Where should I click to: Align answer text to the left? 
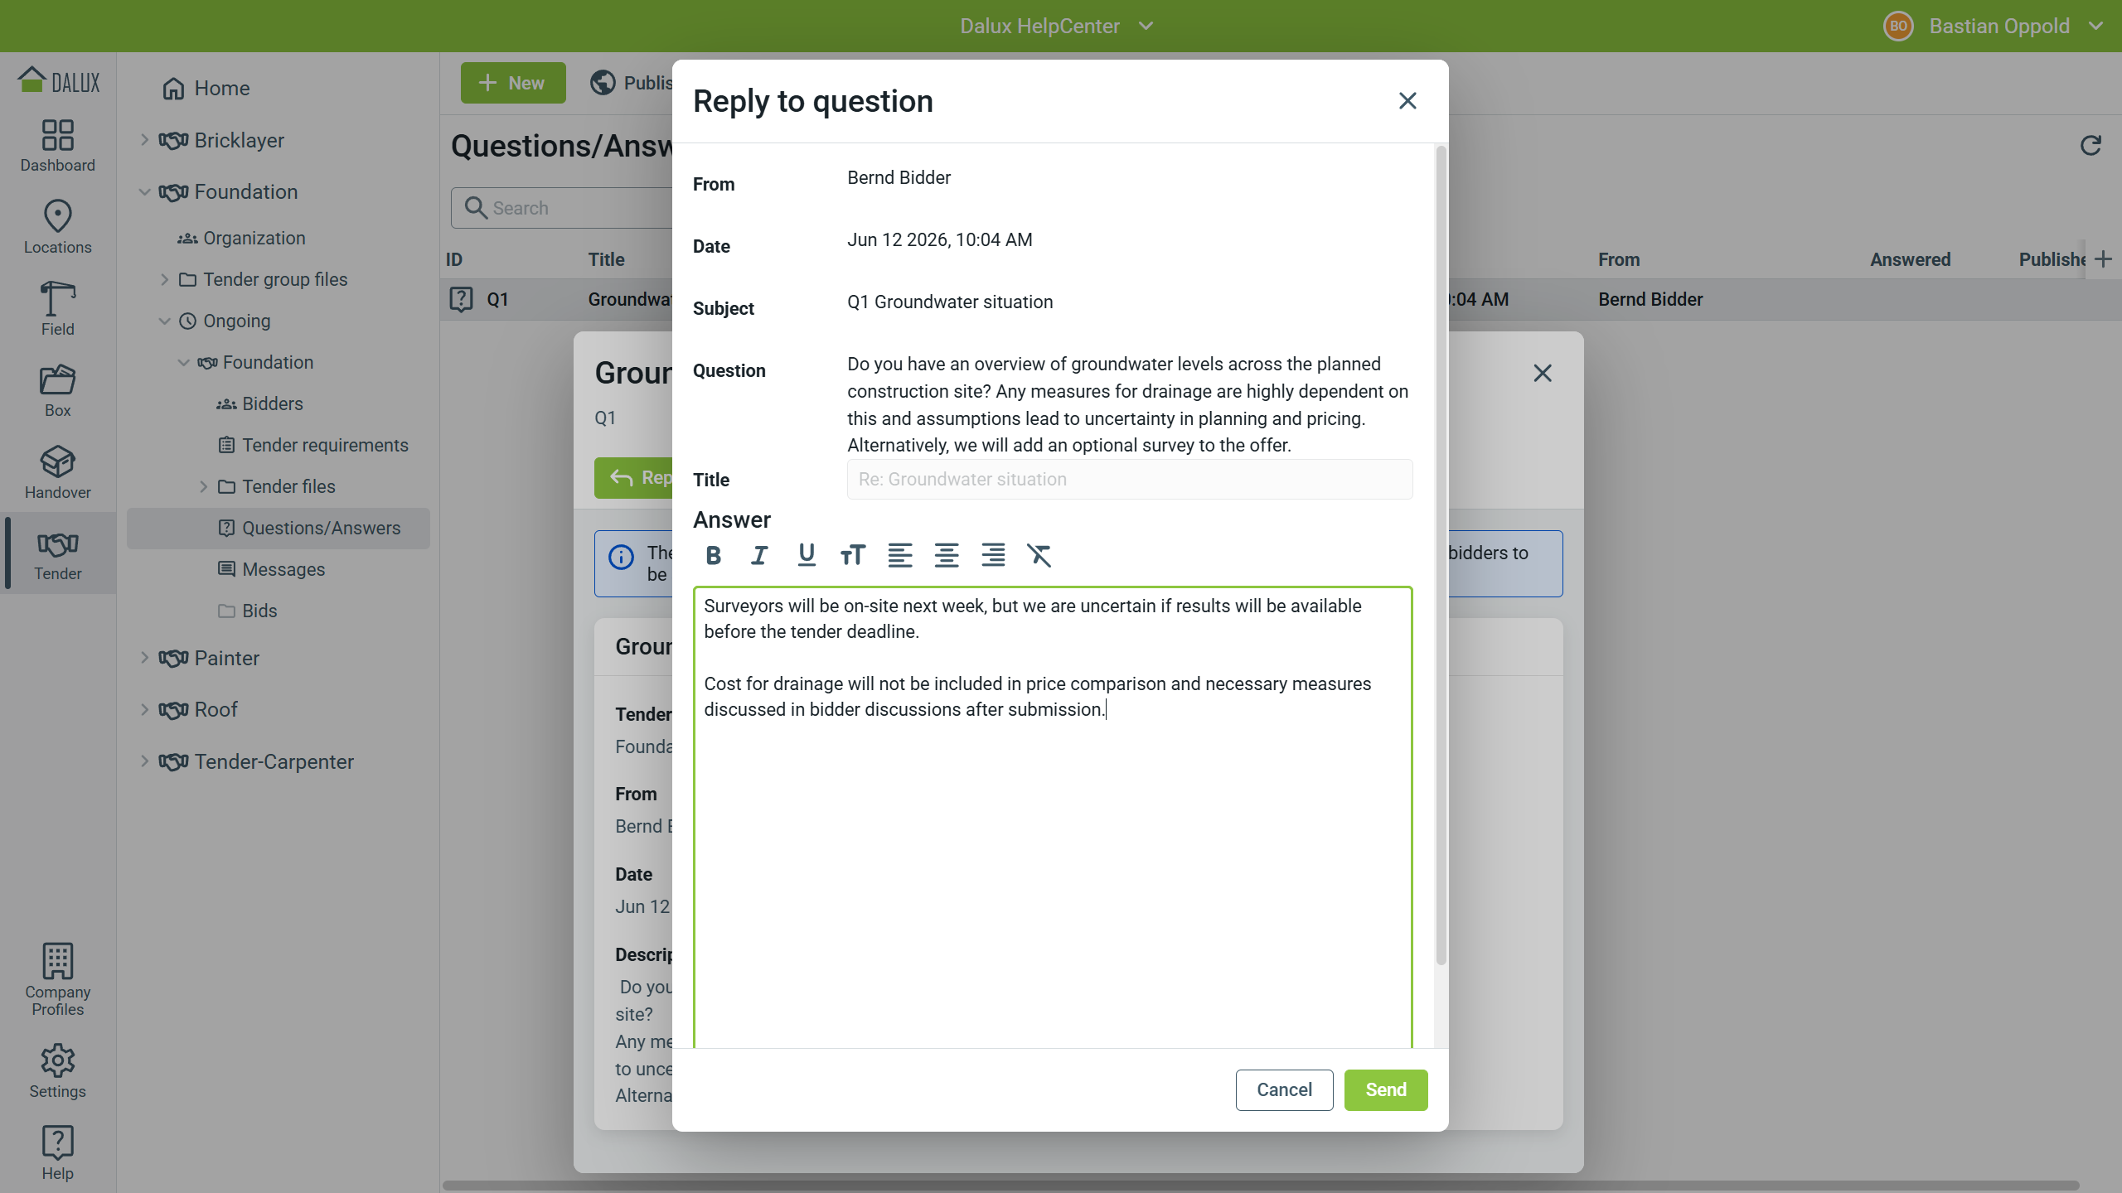[x=899, y=555]
